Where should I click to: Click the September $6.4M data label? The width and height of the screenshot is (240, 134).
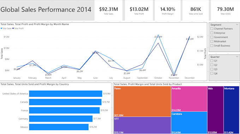(143, 71)
